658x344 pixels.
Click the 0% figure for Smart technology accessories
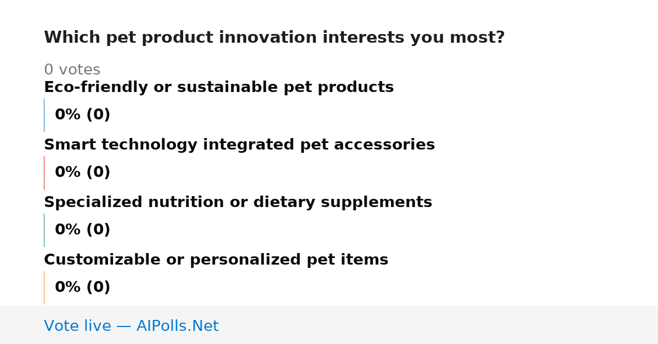point(68,173)
